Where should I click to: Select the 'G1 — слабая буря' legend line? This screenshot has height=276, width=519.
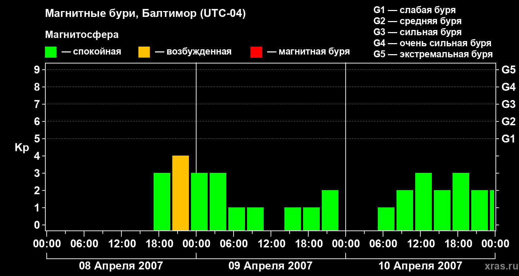(415, 10)
